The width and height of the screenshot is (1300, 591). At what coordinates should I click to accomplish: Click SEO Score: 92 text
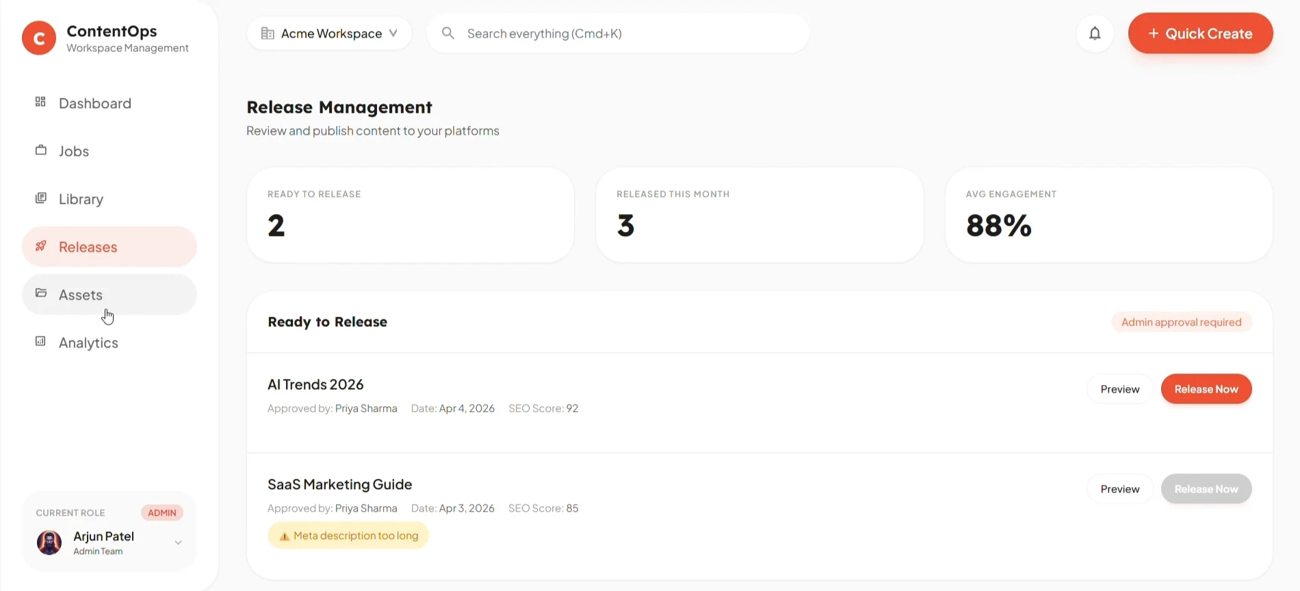click(x=543, y=408)
